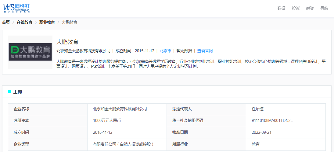Open the 北京市 location link
Viewport: 334px width, 152px height.
(165, 51)
